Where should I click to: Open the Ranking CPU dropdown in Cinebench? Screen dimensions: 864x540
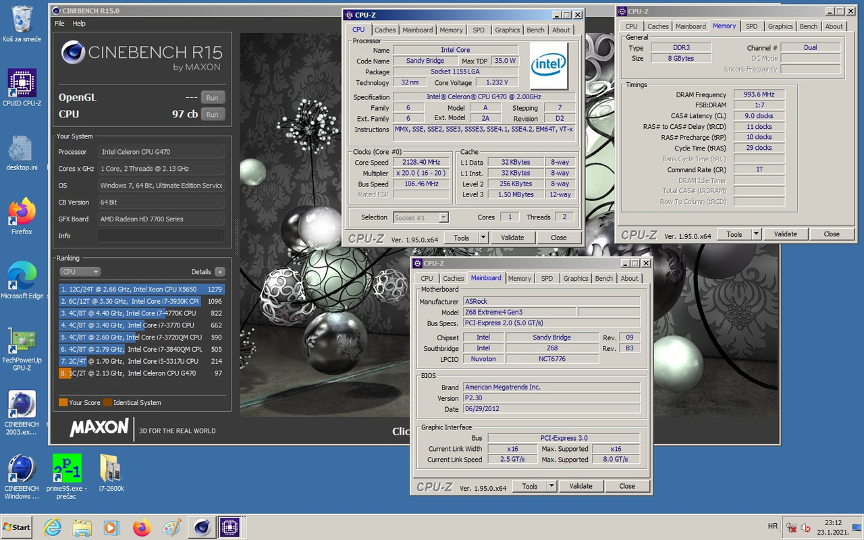tap(80, 271)
